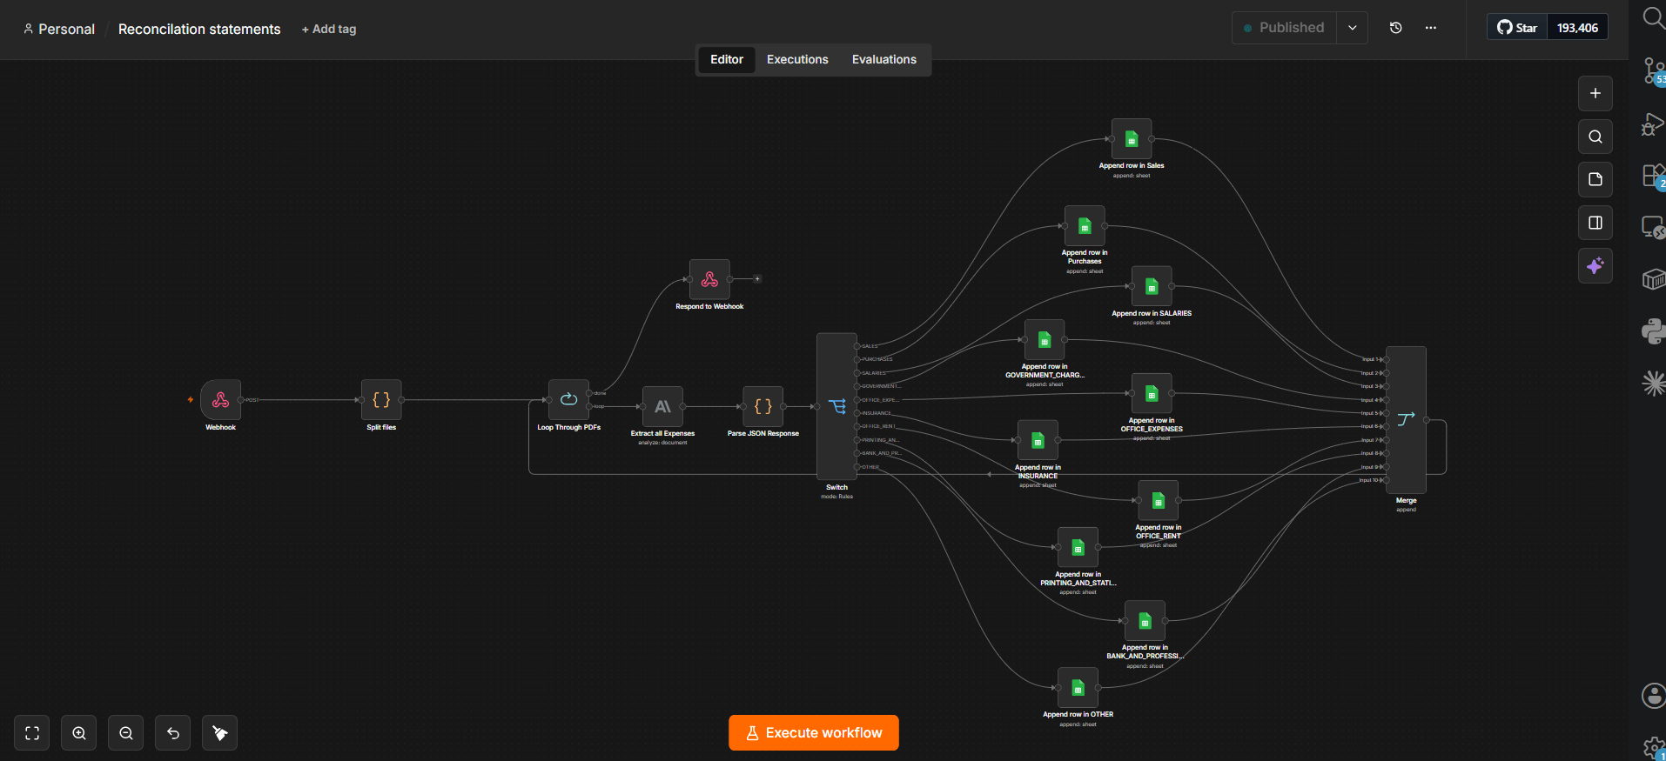The width and height of the screenshot is (1666, 761).
Task: Zoom in on the canvas
Action: click(x=79, y=733)
